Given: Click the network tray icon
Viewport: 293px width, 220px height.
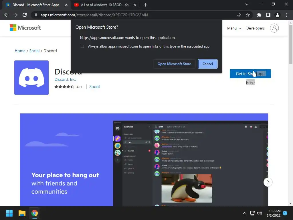Looking at the screenshot, I should pyautogui.click(x=252, y=213).
